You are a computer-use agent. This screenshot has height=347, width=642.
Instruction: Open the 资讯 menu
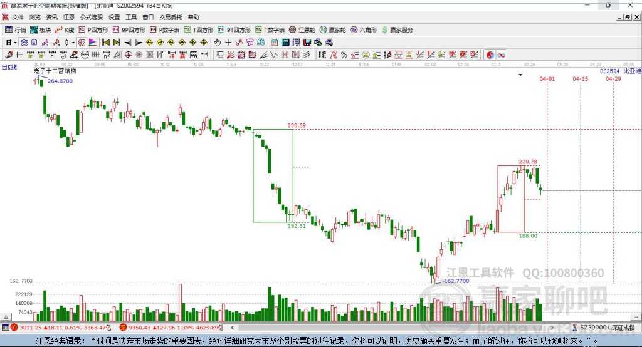(x=51, y=17)
